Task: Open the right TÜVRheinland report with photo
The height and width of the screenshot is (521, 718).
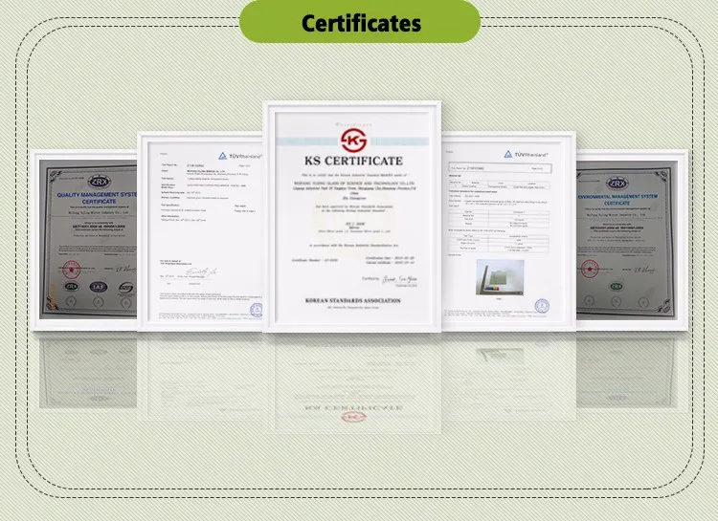Action: coord(508,231)
